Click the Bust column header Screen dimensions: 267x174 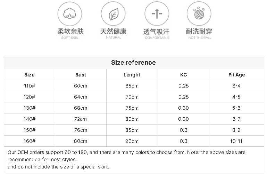(x=81, y=75)
